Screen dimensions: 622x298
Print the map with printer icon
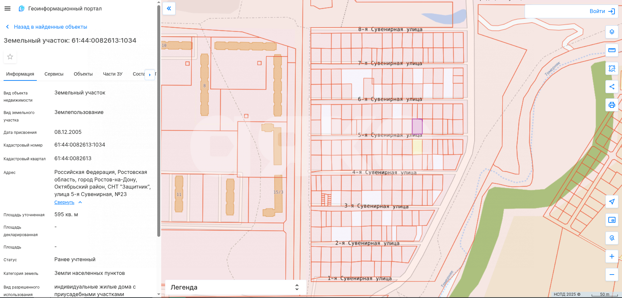612,105
